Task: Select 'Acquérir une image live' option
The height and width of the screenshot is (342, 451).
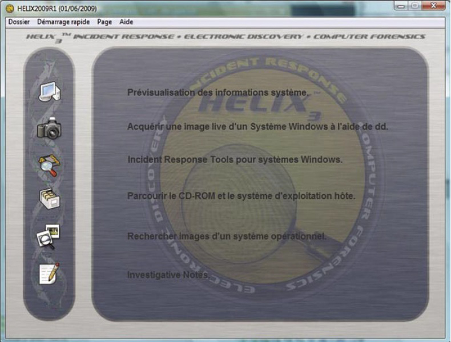Action: pos(257,127)
